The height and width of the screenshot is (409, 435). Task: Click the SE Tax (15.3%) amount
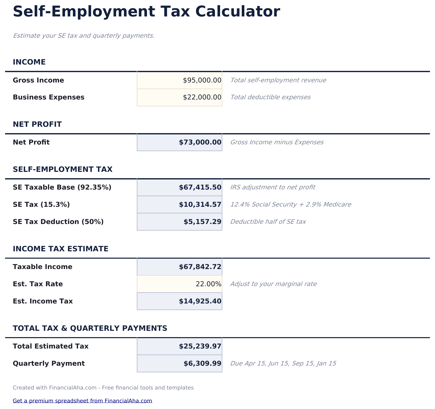[x=180, y=204]
